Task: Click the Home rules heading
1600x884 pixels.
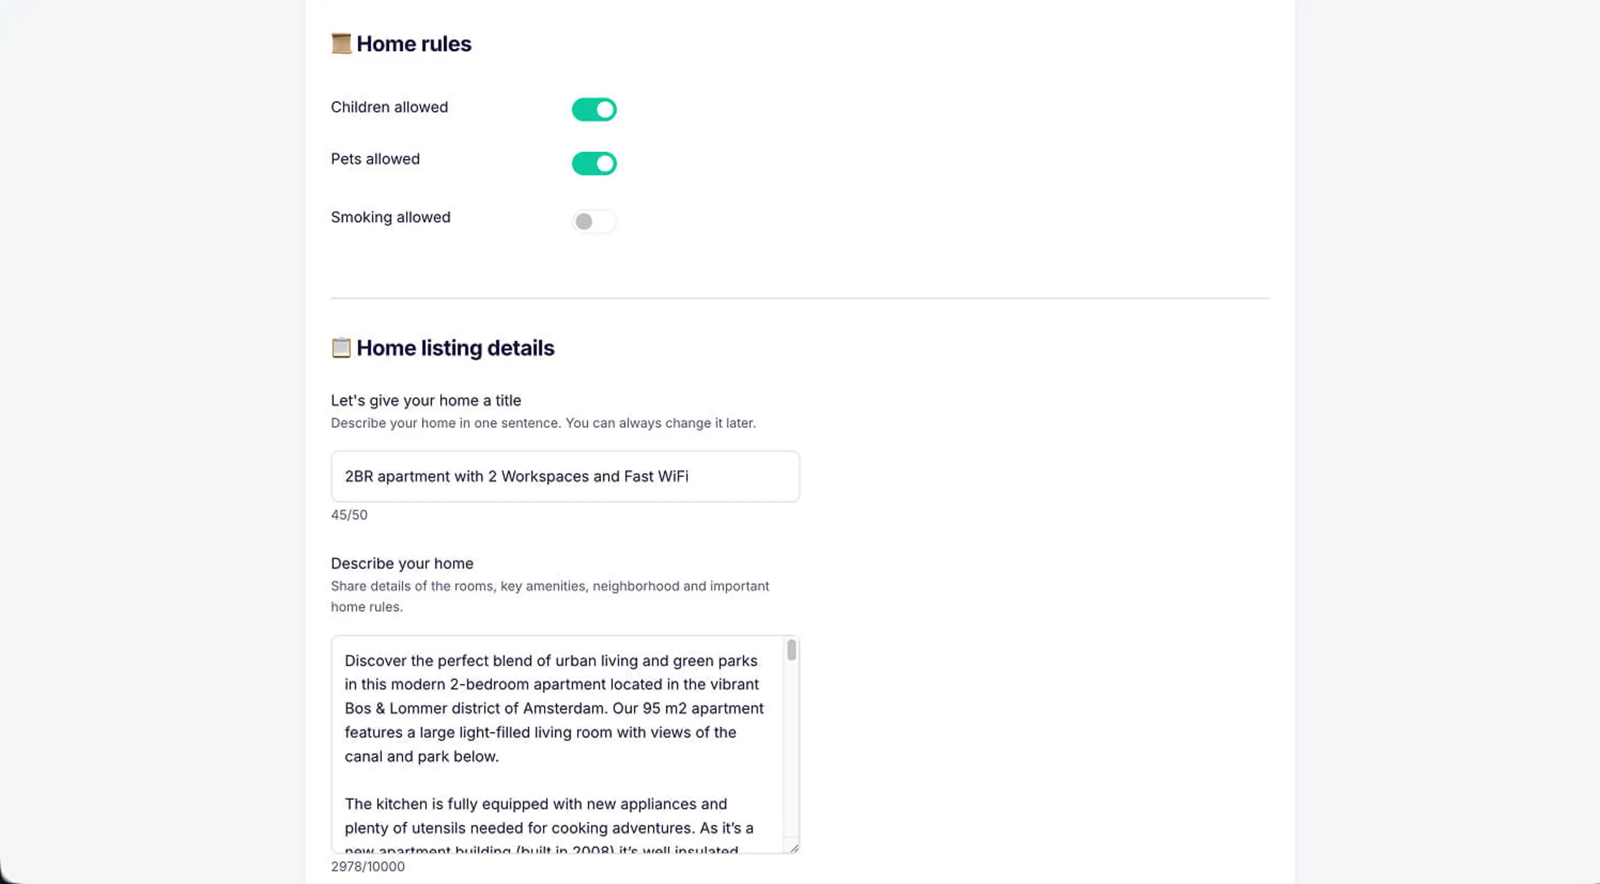Action: tap(414, 44)
